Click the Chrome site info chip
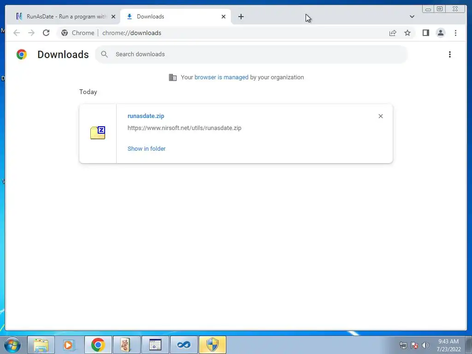 click(77, 33)
